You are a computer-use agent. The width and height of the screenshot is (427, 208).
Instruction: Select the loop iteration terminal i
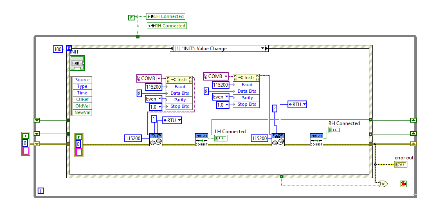pyautogui.click(x=40, y=191)
